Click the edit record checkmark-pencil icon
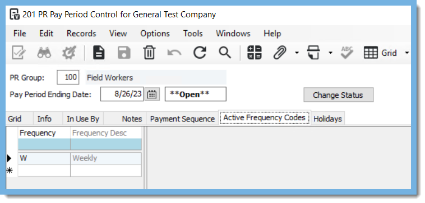Screen dimensions: 425x203 point(19,53)
